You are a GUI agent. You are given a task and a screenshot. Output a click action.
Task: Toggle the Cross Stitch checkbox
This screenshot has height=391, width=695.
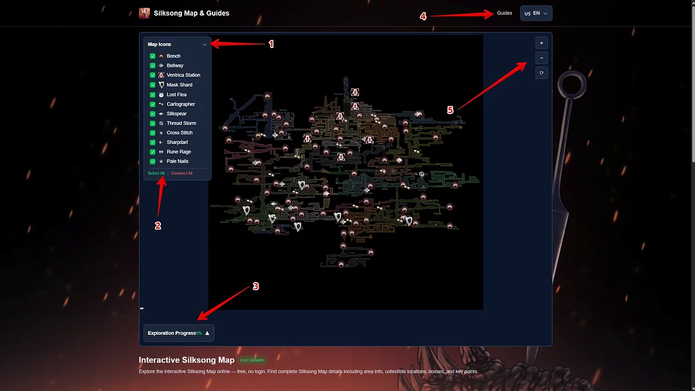153,133
